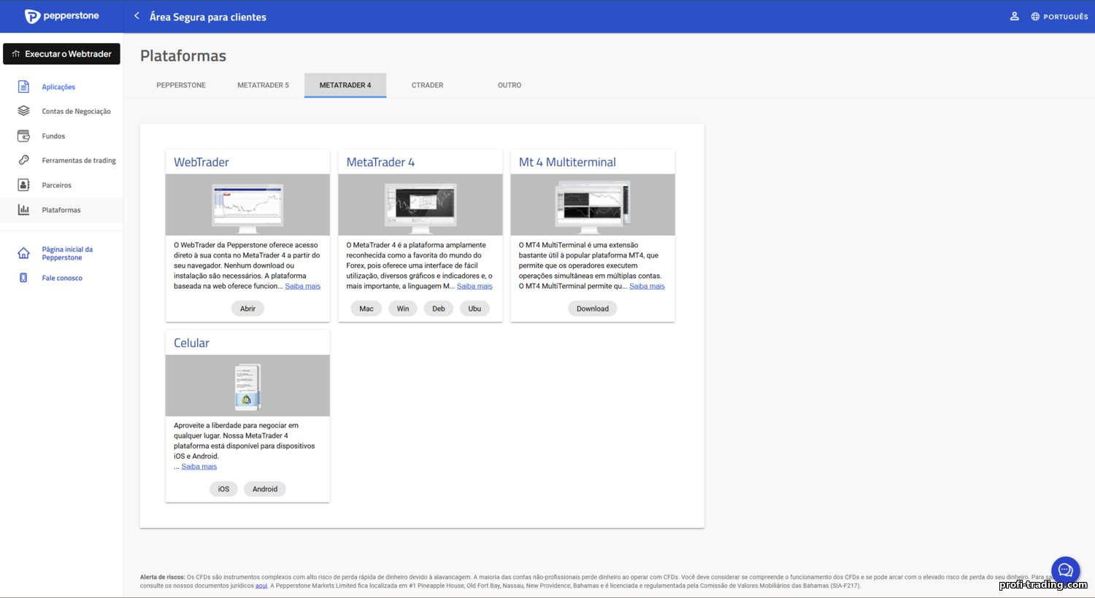The image size is (1095, 598).
Task: Select the Pepperstone platforms tab
Action: pyautogui.click(x=181, y=85)
